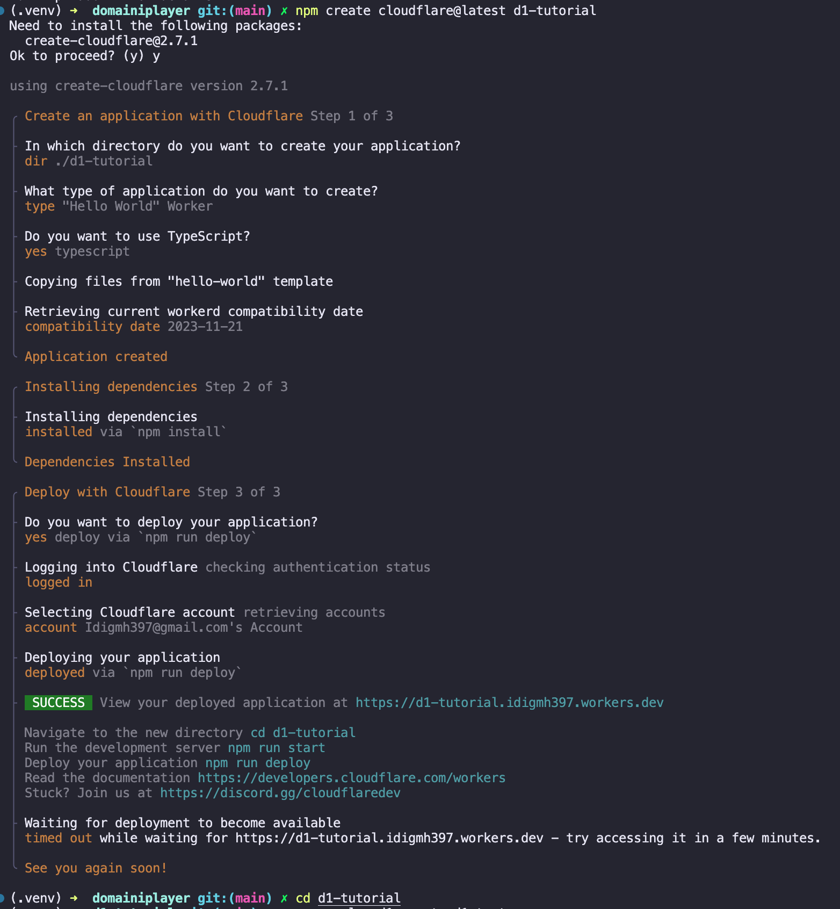Click the 'Installing dependencies Step 2 of 3' heading
840x909 pixels.
point(156,387)
